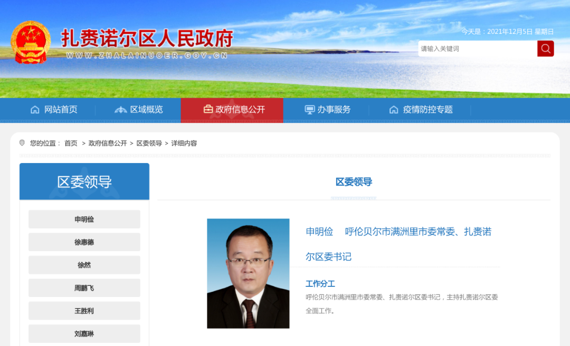Click the 区委领导 content heading
The height and width of the screenshot is (346, 570).
tap(354, 182)
